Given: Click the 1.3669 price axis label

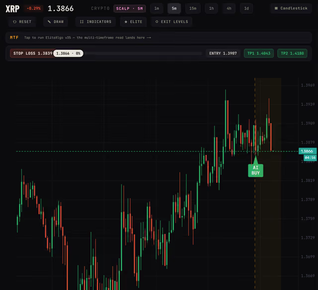Looking at the screenshot, I should [x=308, y=276].
